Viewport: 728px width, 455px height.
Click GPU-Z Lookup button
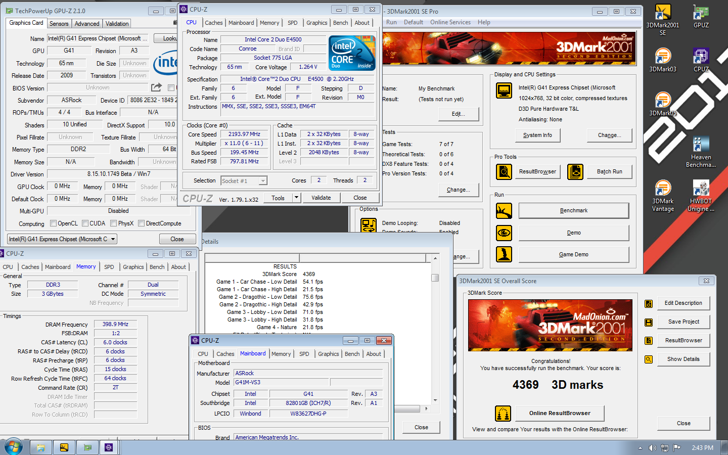166,38
